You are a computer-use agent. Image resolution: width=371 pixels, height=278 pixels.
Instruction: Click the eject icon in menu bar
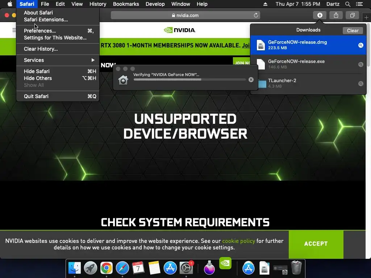[265, 4]
